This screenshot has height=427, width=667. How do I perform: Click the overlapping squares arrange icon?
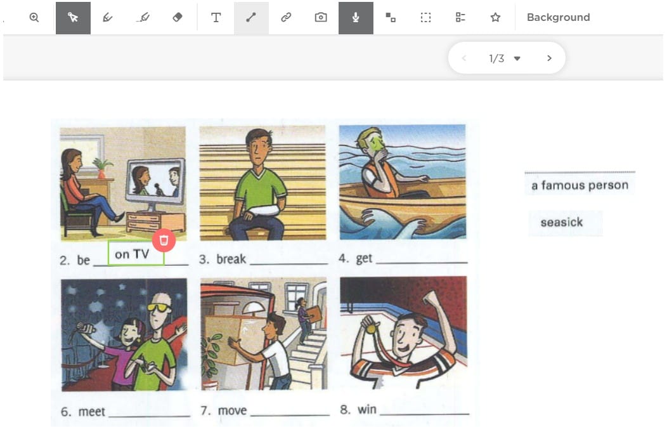click(x=391, y=18)
